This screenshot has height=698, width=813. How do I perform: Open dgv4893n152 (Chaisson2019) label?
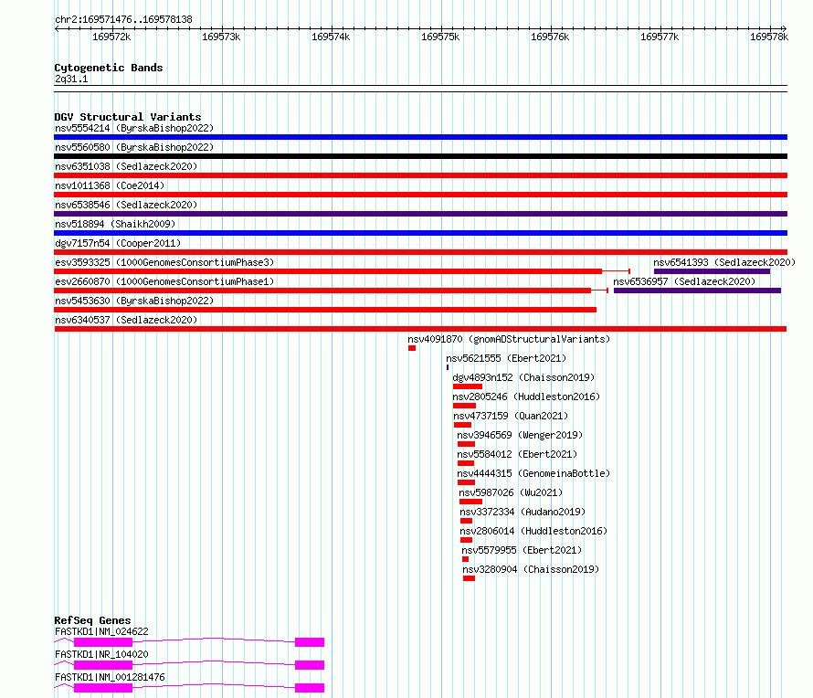click(523, 377)
